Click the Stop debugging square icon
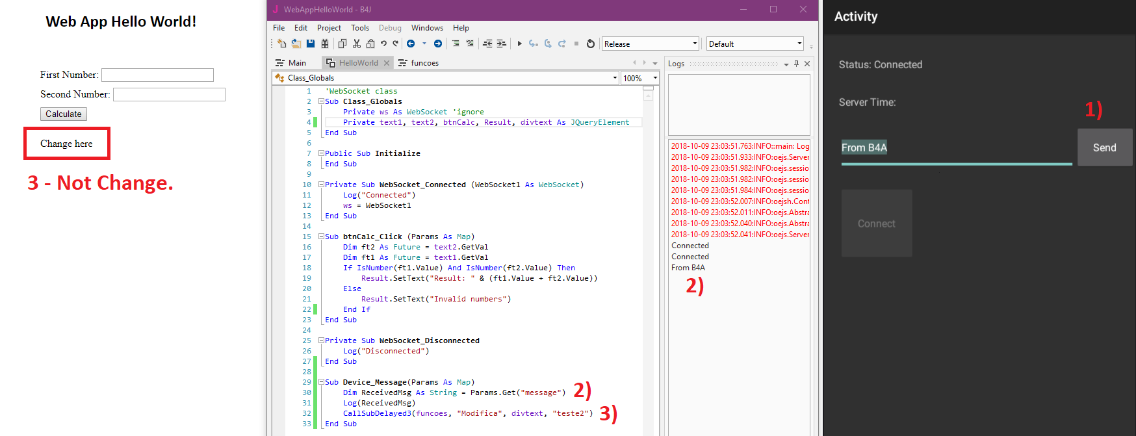The width and height of the screenshot is (1136, 436). pyautogui.click(x=576, y=44)
